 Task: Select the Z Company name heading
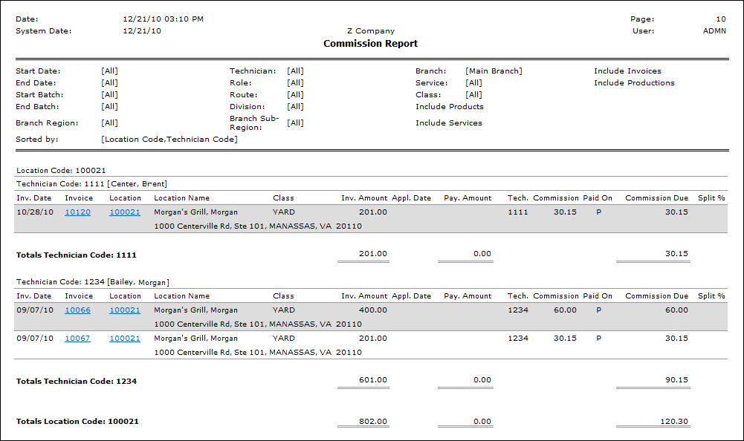pos(370,31)
